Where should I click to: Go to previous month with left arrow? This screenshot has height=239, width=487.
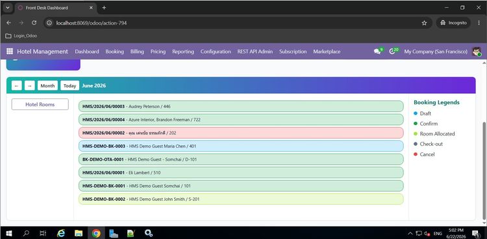(16, 85)
